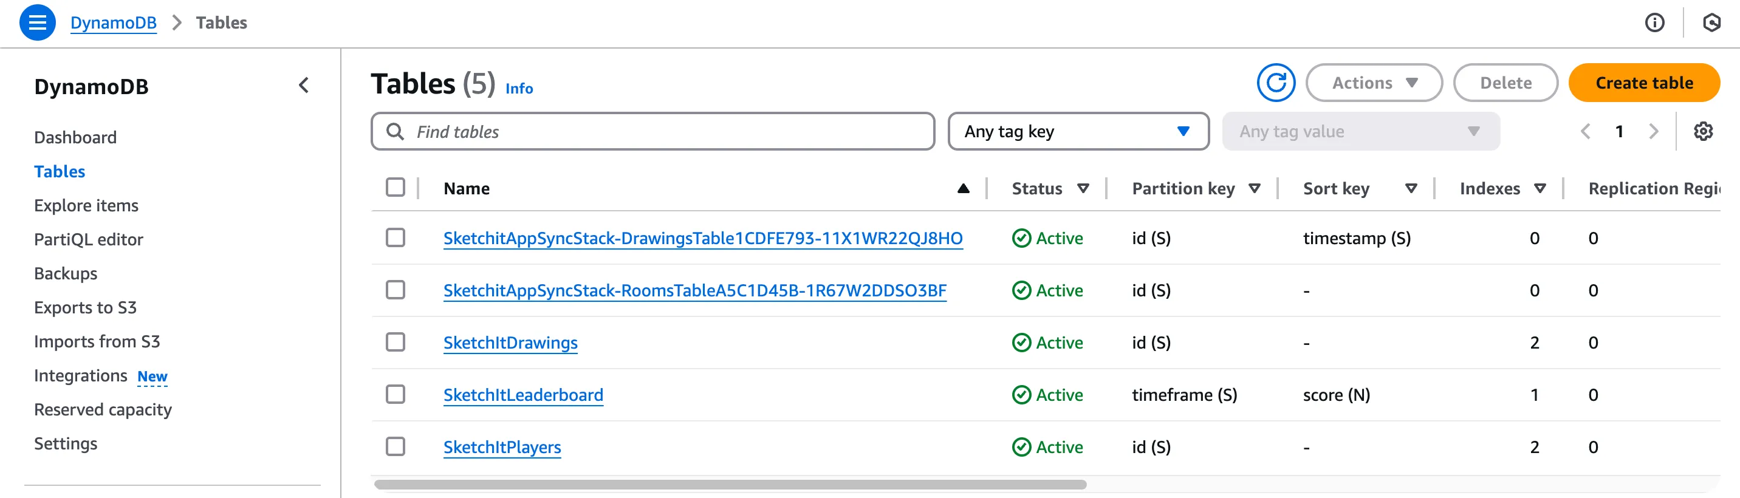Check the SketchItLeaderboard table checkbox
1740x498 pixels.
[x=395, y=394]
